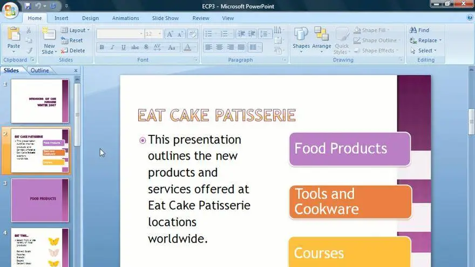The width and height of the screenshot is (475, 267).
Task: Undo the last action
Action: pos(38,6)
